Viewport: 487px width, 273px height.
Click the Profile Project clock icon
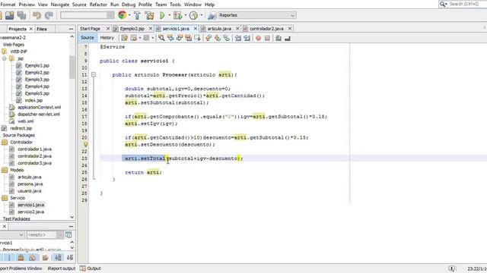pyautogui.click(x=193, y=15)
